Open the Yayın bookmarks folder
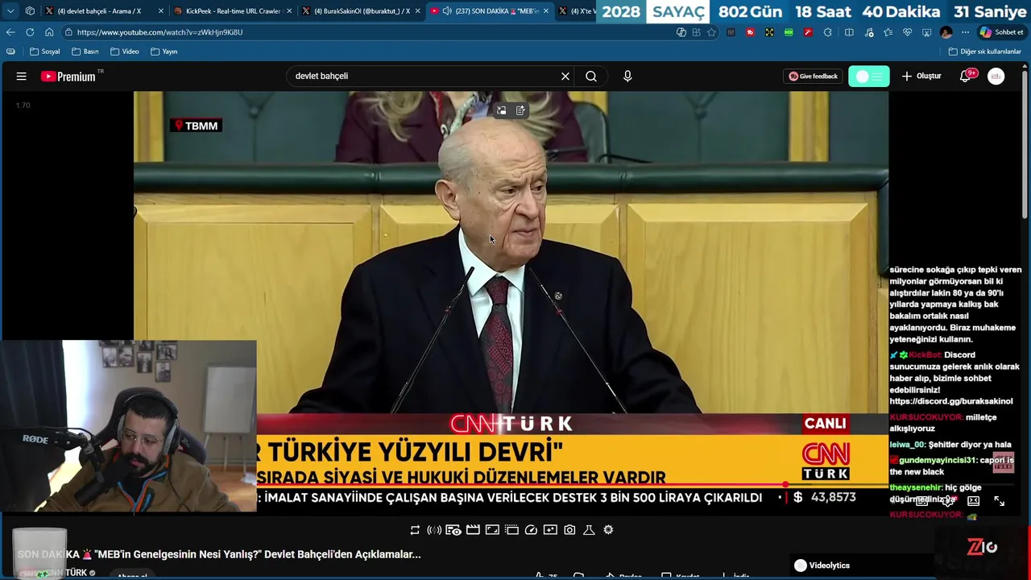Image resolution: width=1031 pixels, height=580 pixels. point(164,52)
